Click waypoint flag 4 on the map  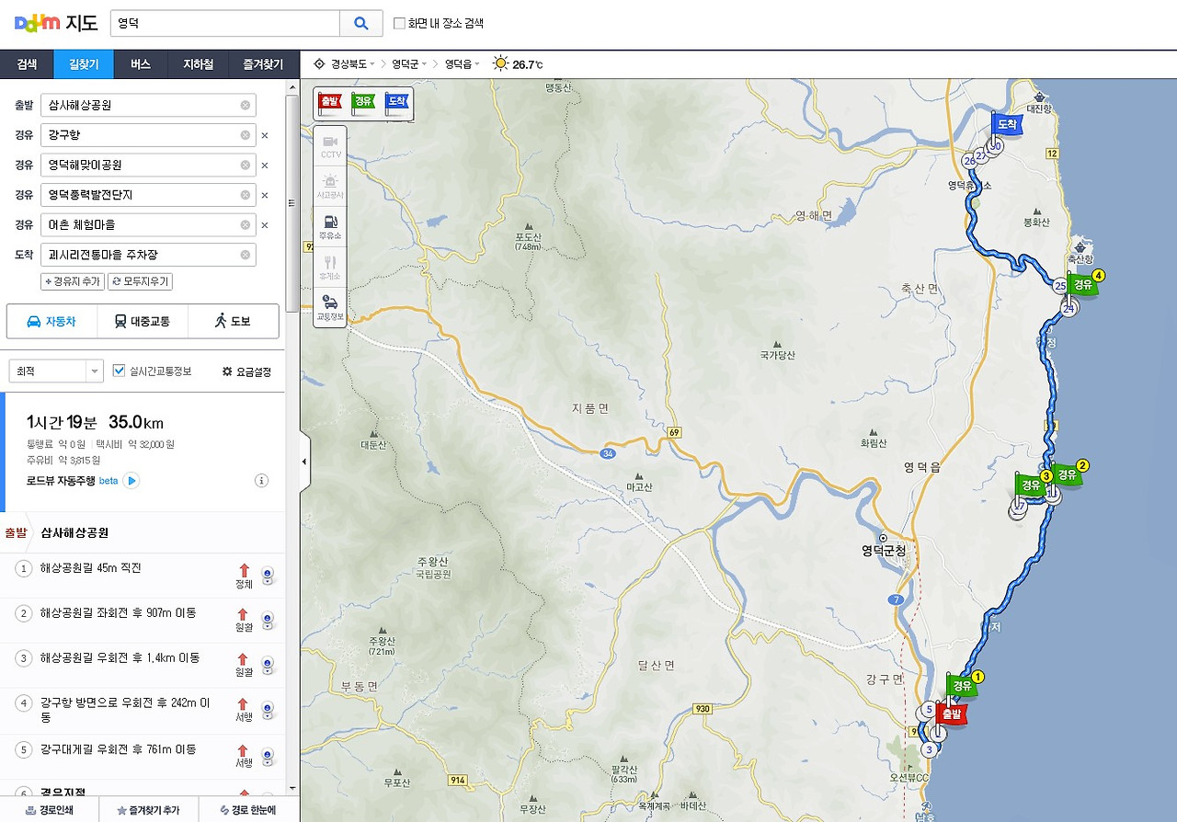click(x=1084, y=283)
